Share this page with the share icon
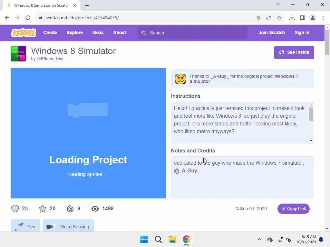The width and height of the screenshot is (330, 247). 269,18
